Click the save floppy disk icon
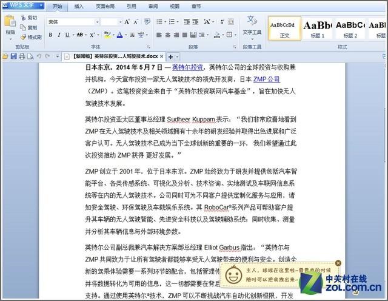This screenshot has width=388, height=301. [13, 56]
